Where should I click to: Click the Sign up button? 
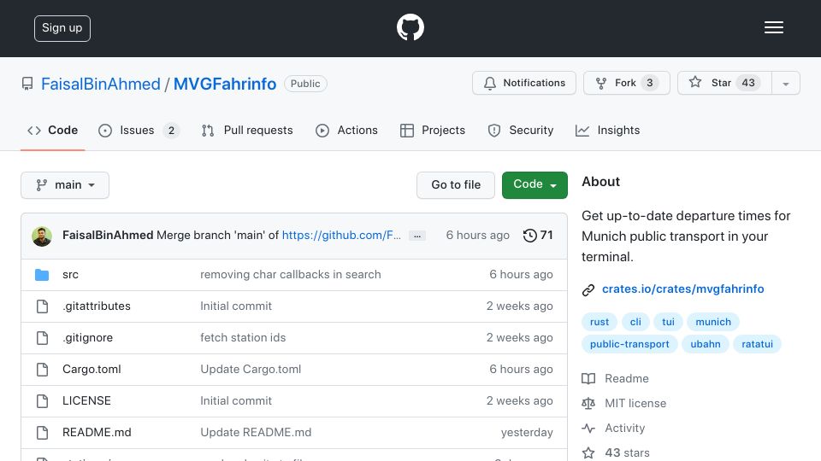pos(62,28)
